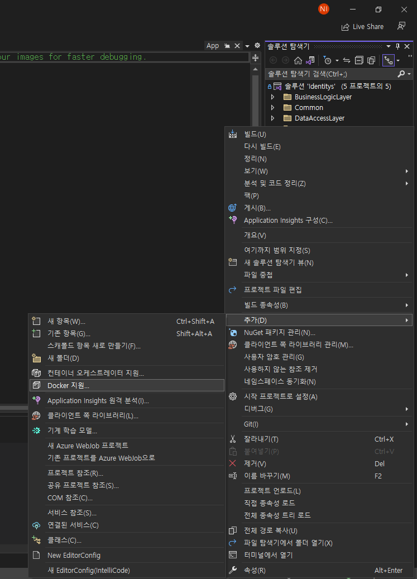Click the Solution Explorer search magnifier icon
This screenshot has height=579, width=417.
pyautogui.click(x=401, y=74)
